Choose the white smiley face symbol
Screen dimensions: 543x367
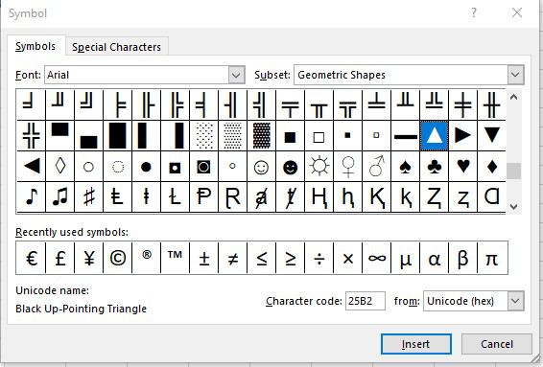pos(261,167)
